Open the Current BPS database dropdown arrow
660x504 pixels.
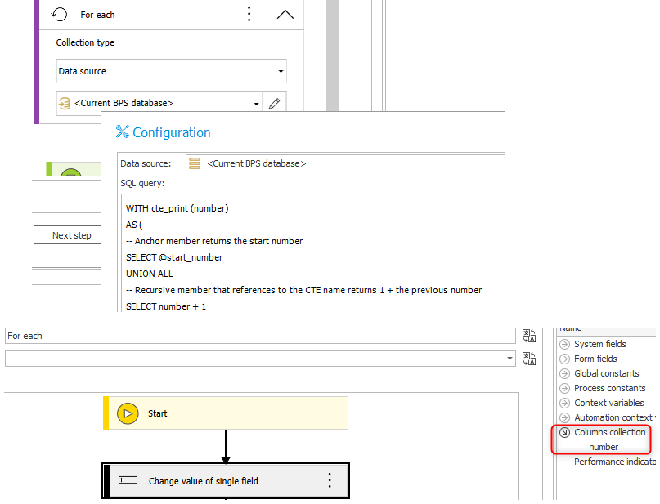[256, 104]
